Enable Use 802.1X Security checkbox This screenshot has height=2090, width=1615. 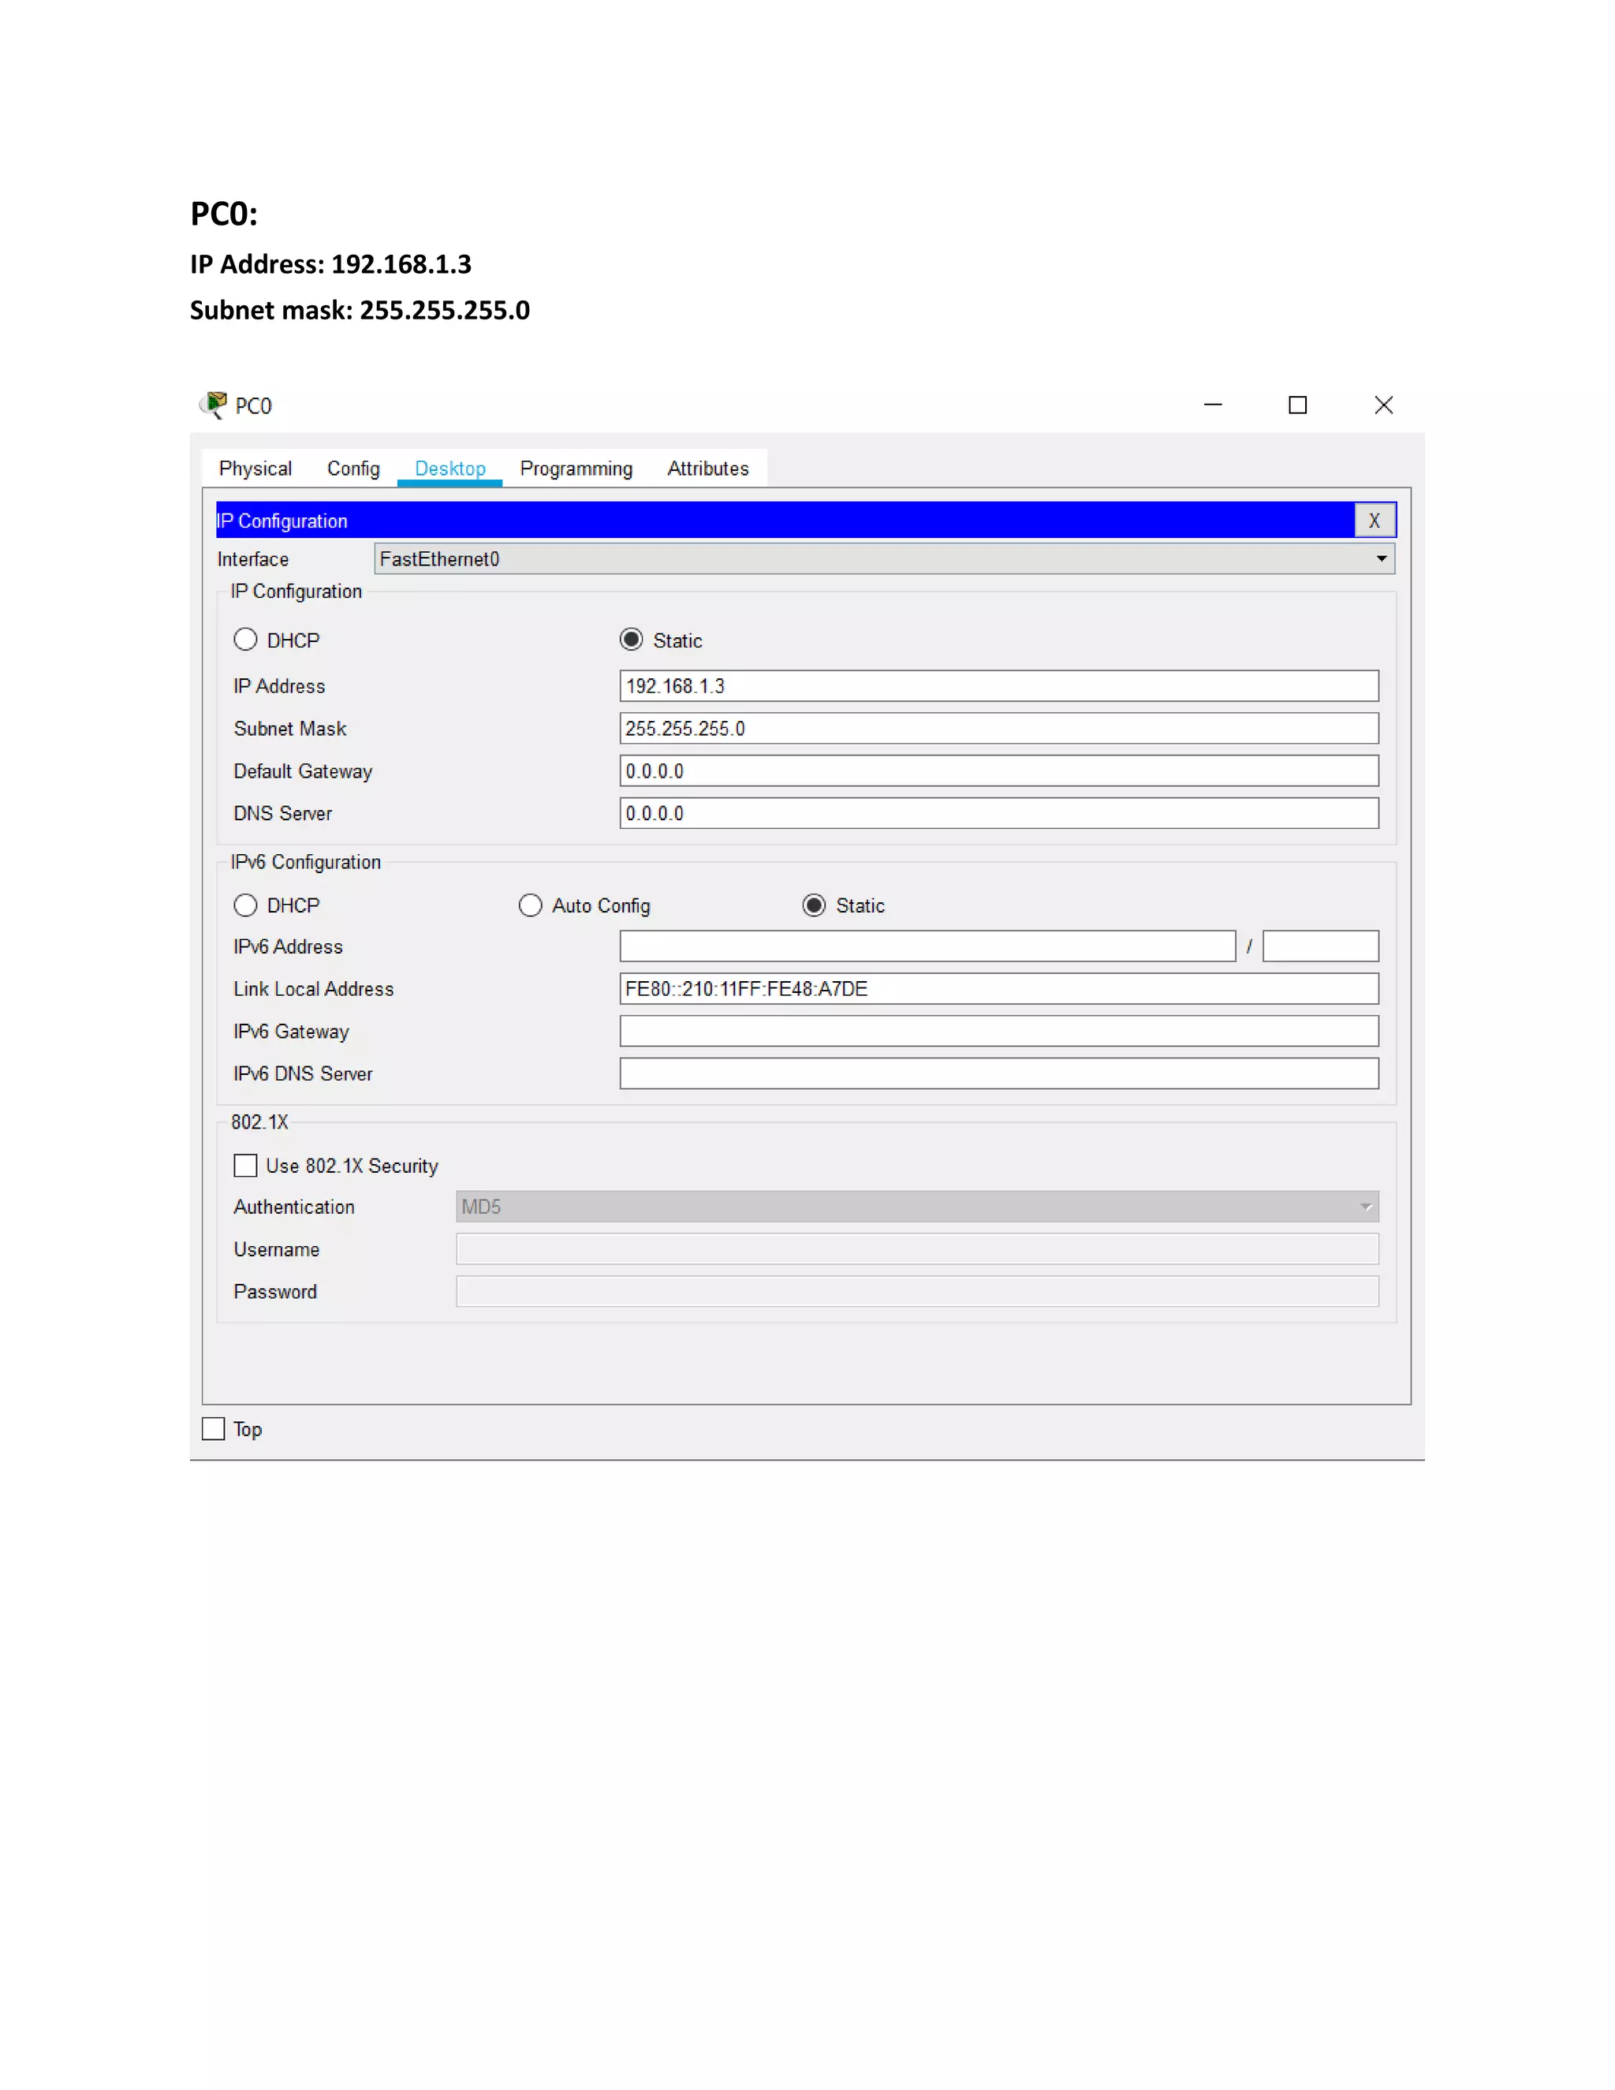tap(246, 1165)
